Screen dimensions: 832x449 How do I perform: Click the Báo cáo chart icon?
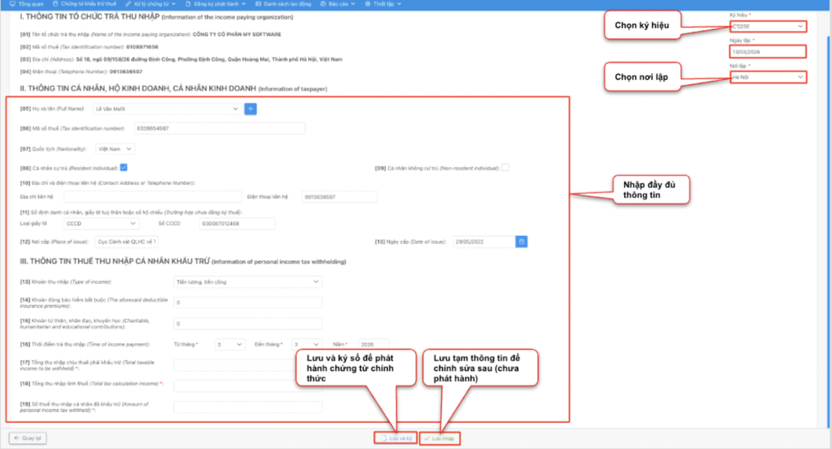pyautogui.click(x=323, y=4)
